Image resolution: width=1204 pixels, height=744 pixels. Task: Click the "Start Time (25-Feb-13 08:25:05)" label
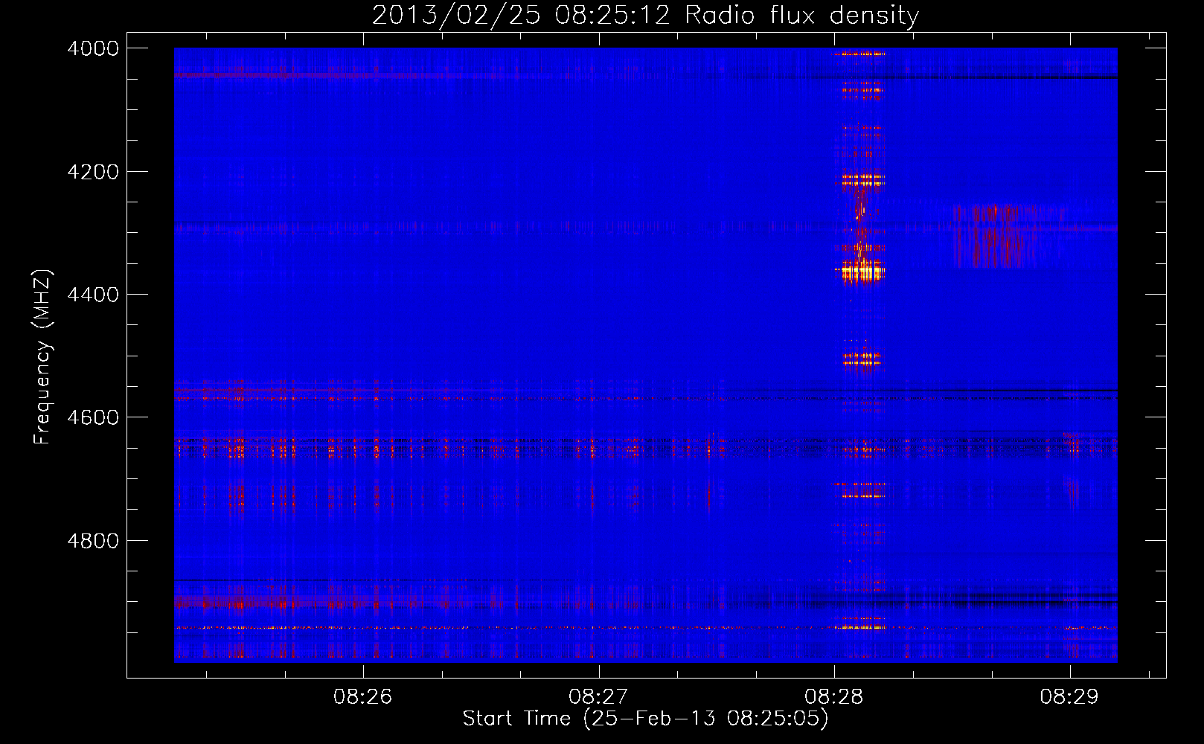click(645, 719)
